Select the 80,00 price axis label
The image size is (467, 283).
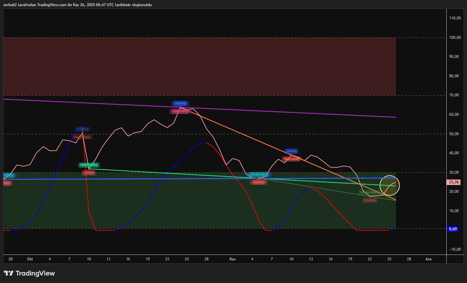[454, 76]
